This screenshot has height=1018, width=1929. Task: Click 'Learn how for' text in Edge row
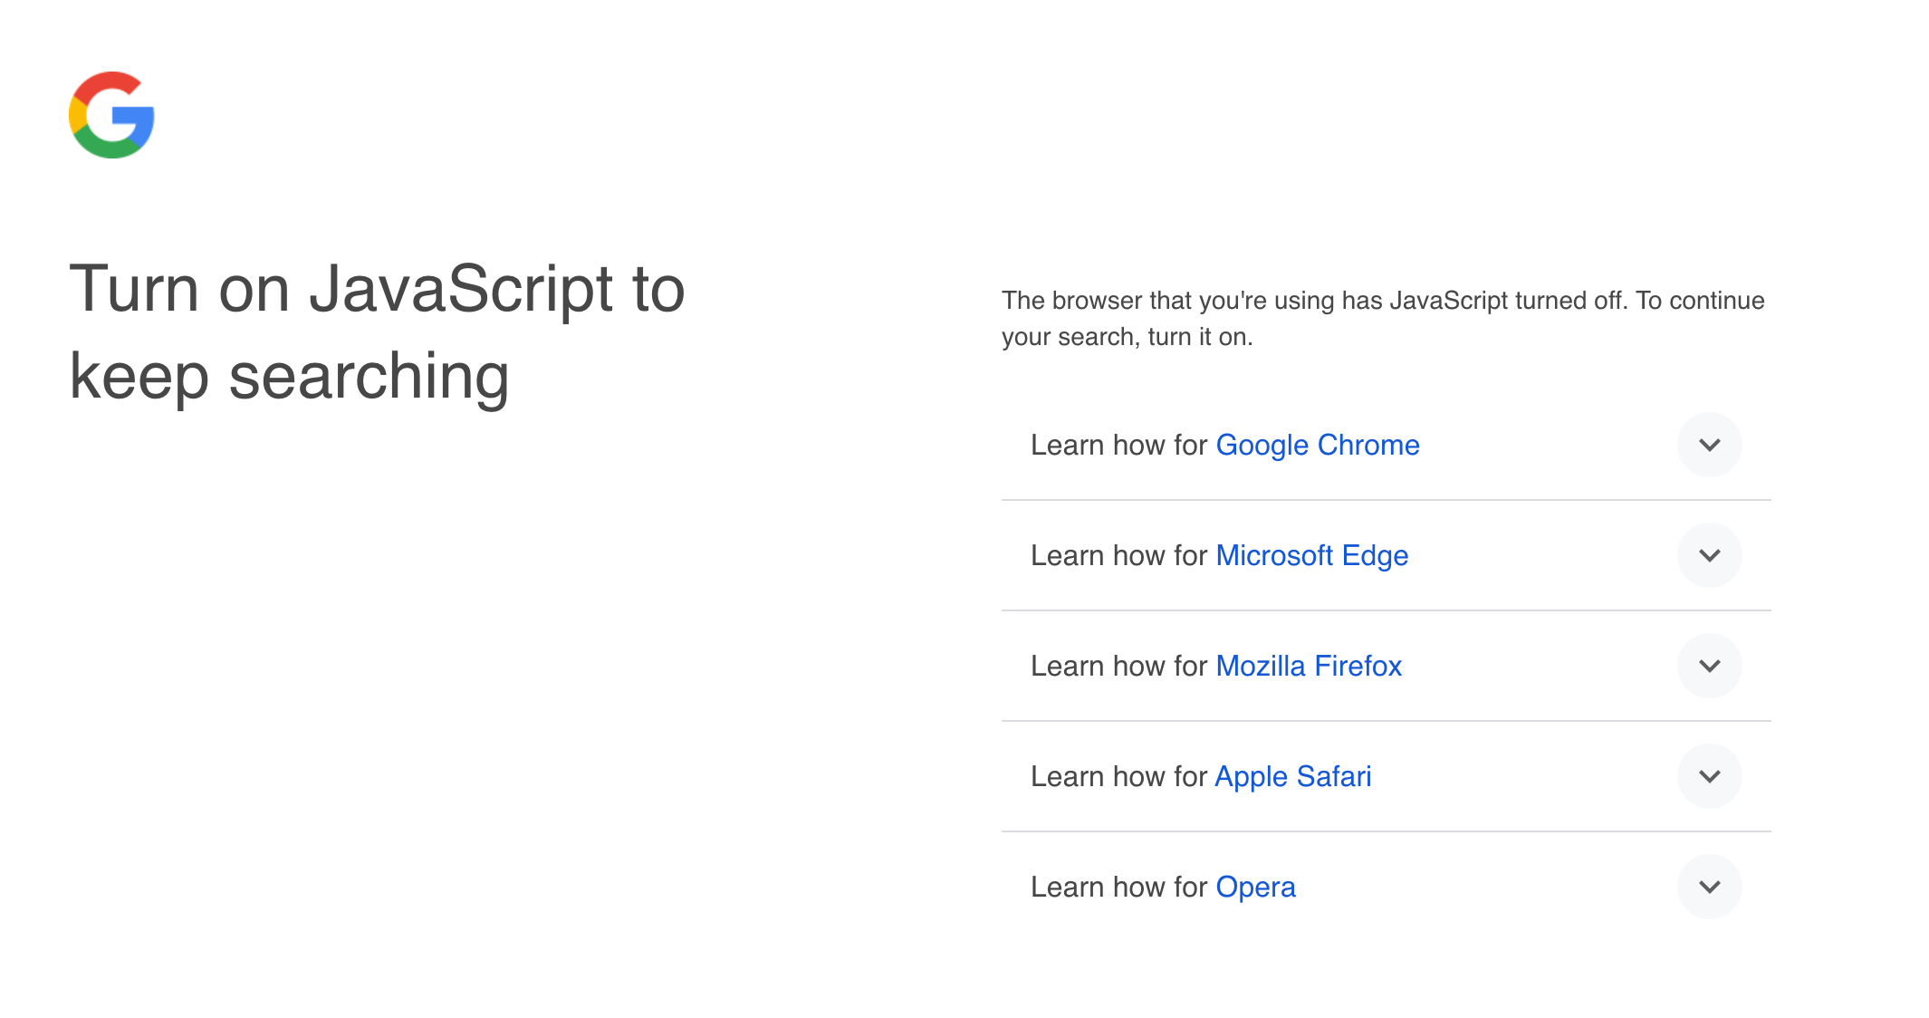(x=1118, y=555)
